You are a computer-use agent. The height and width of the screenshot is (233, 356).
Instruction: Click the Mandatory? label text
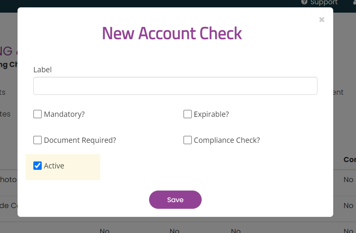coord(64,114)
